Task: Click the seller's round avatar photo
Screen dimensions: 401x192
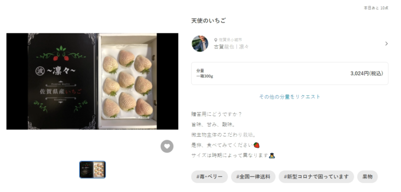Action: (200, 44)
